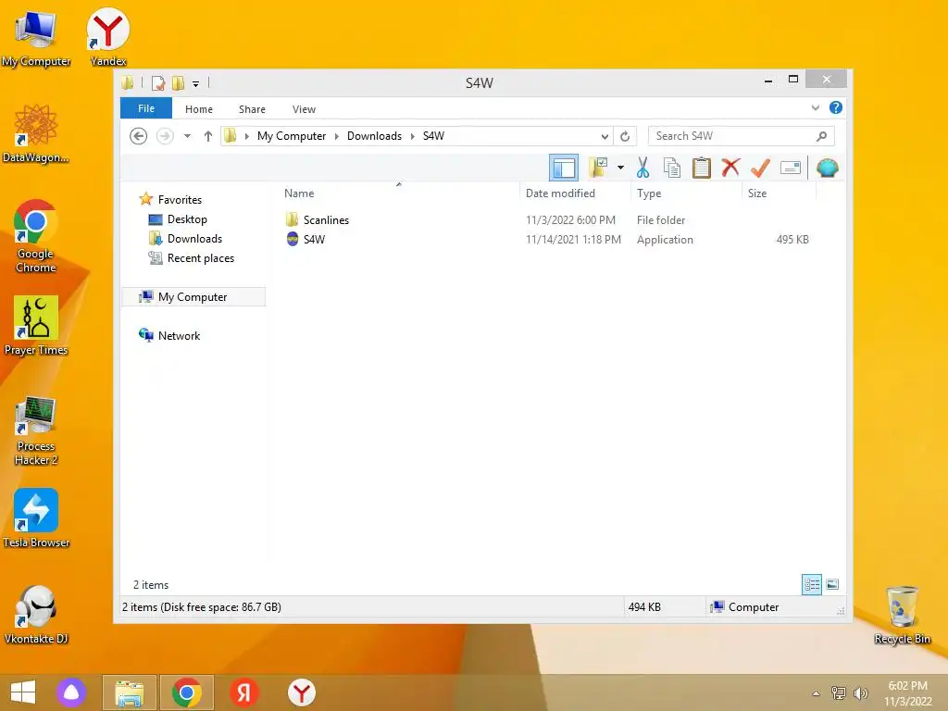This screenshot has width=948, height=711.
Task: Click the Copy pages icon
Action: [x=672, y=168]
